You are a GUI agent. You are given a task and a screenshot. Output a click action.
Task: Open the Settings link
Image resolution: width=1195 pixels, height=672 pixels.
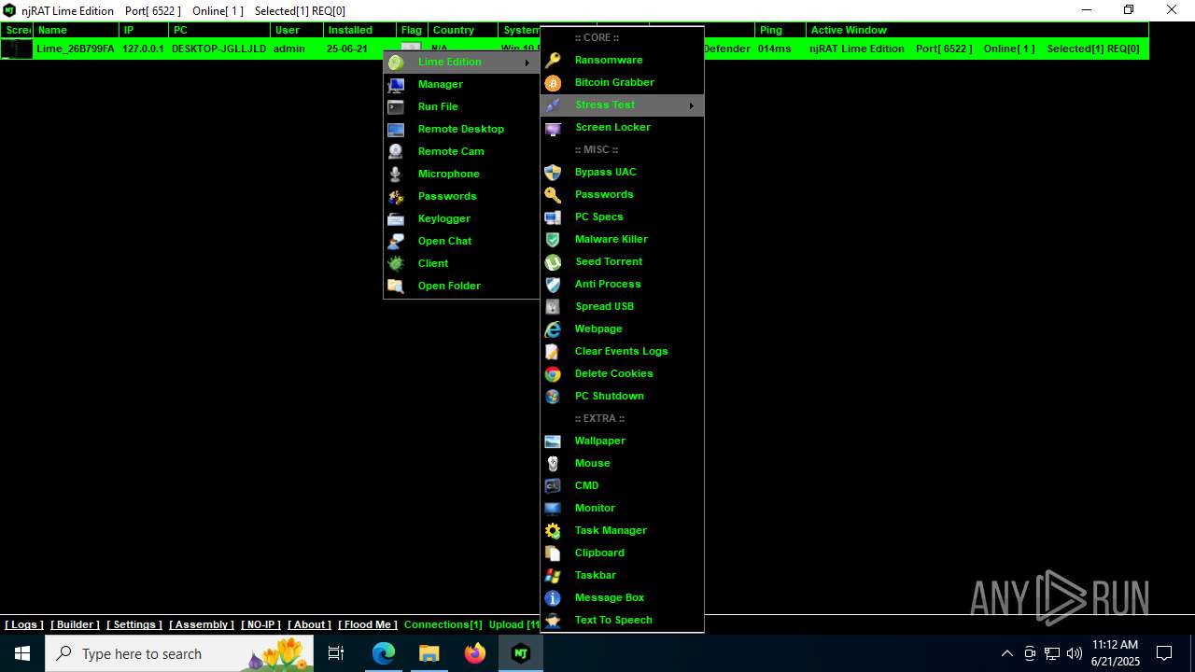[x=134, y=624]
